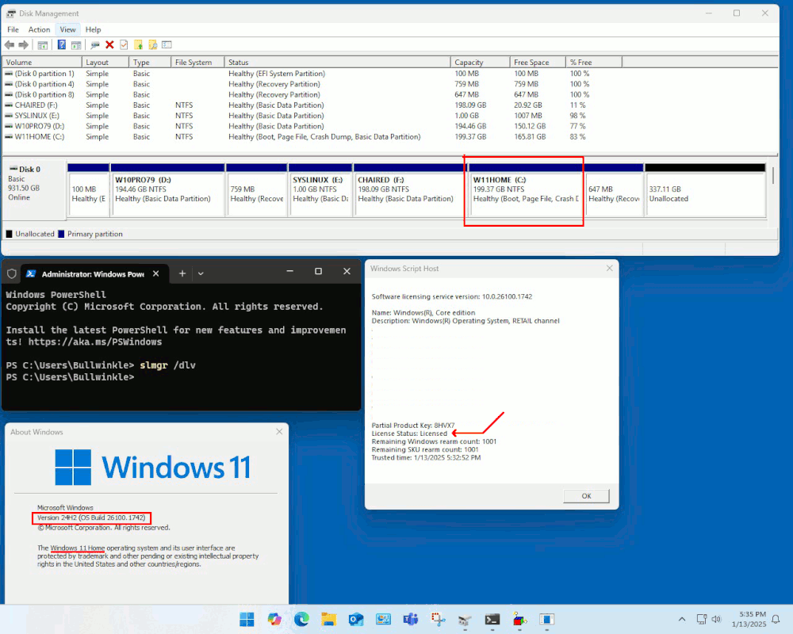Click the list settings toolbar icon
This screenshot has width=793, height=634.
[167, 45]
